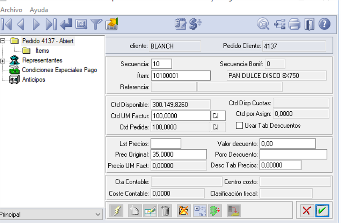Click the Pedido Cliente field 4137
Screen dimensions: 341x223
pos(294,46)
